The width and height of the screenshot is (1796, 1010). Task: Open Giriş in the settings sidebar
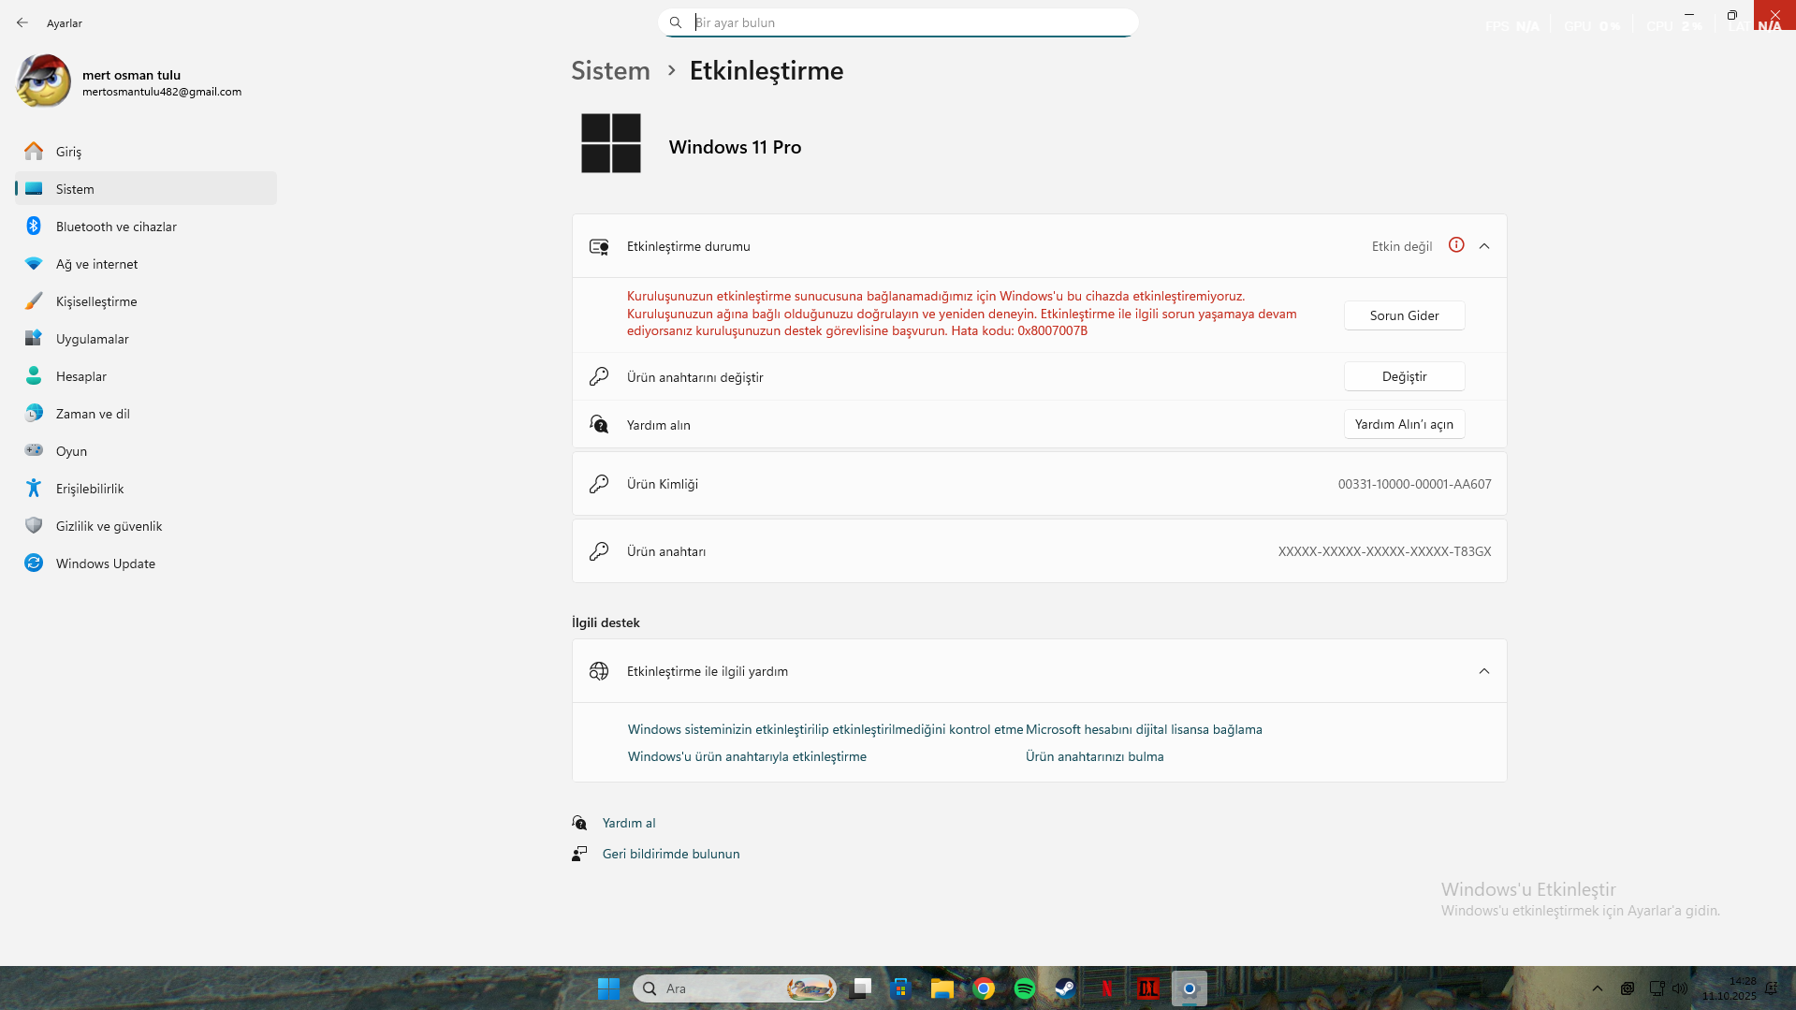point(146,152)
